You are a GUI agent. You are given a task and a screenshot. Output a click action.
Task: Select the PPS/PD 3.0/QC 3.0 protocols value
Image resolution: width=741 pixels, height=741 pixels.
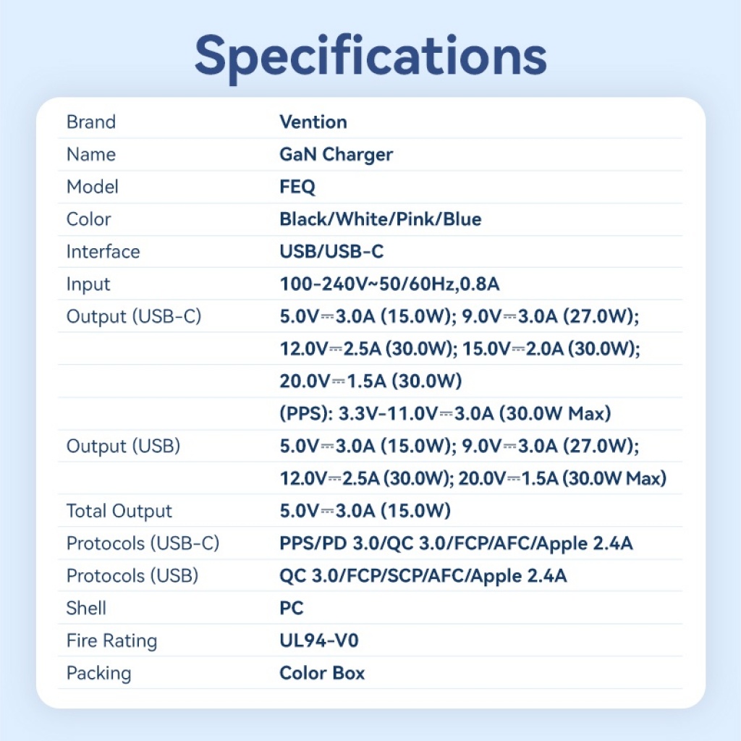[456, 543]
